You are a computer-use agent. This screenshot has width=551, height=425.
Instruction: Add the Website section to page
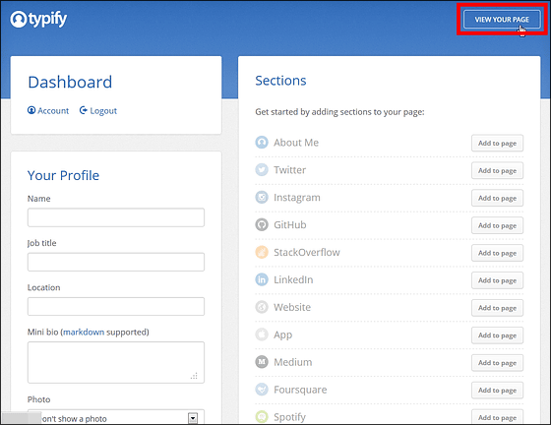[497, 308]
